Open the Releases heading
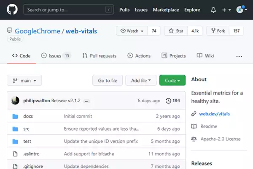 pos(202,164)
